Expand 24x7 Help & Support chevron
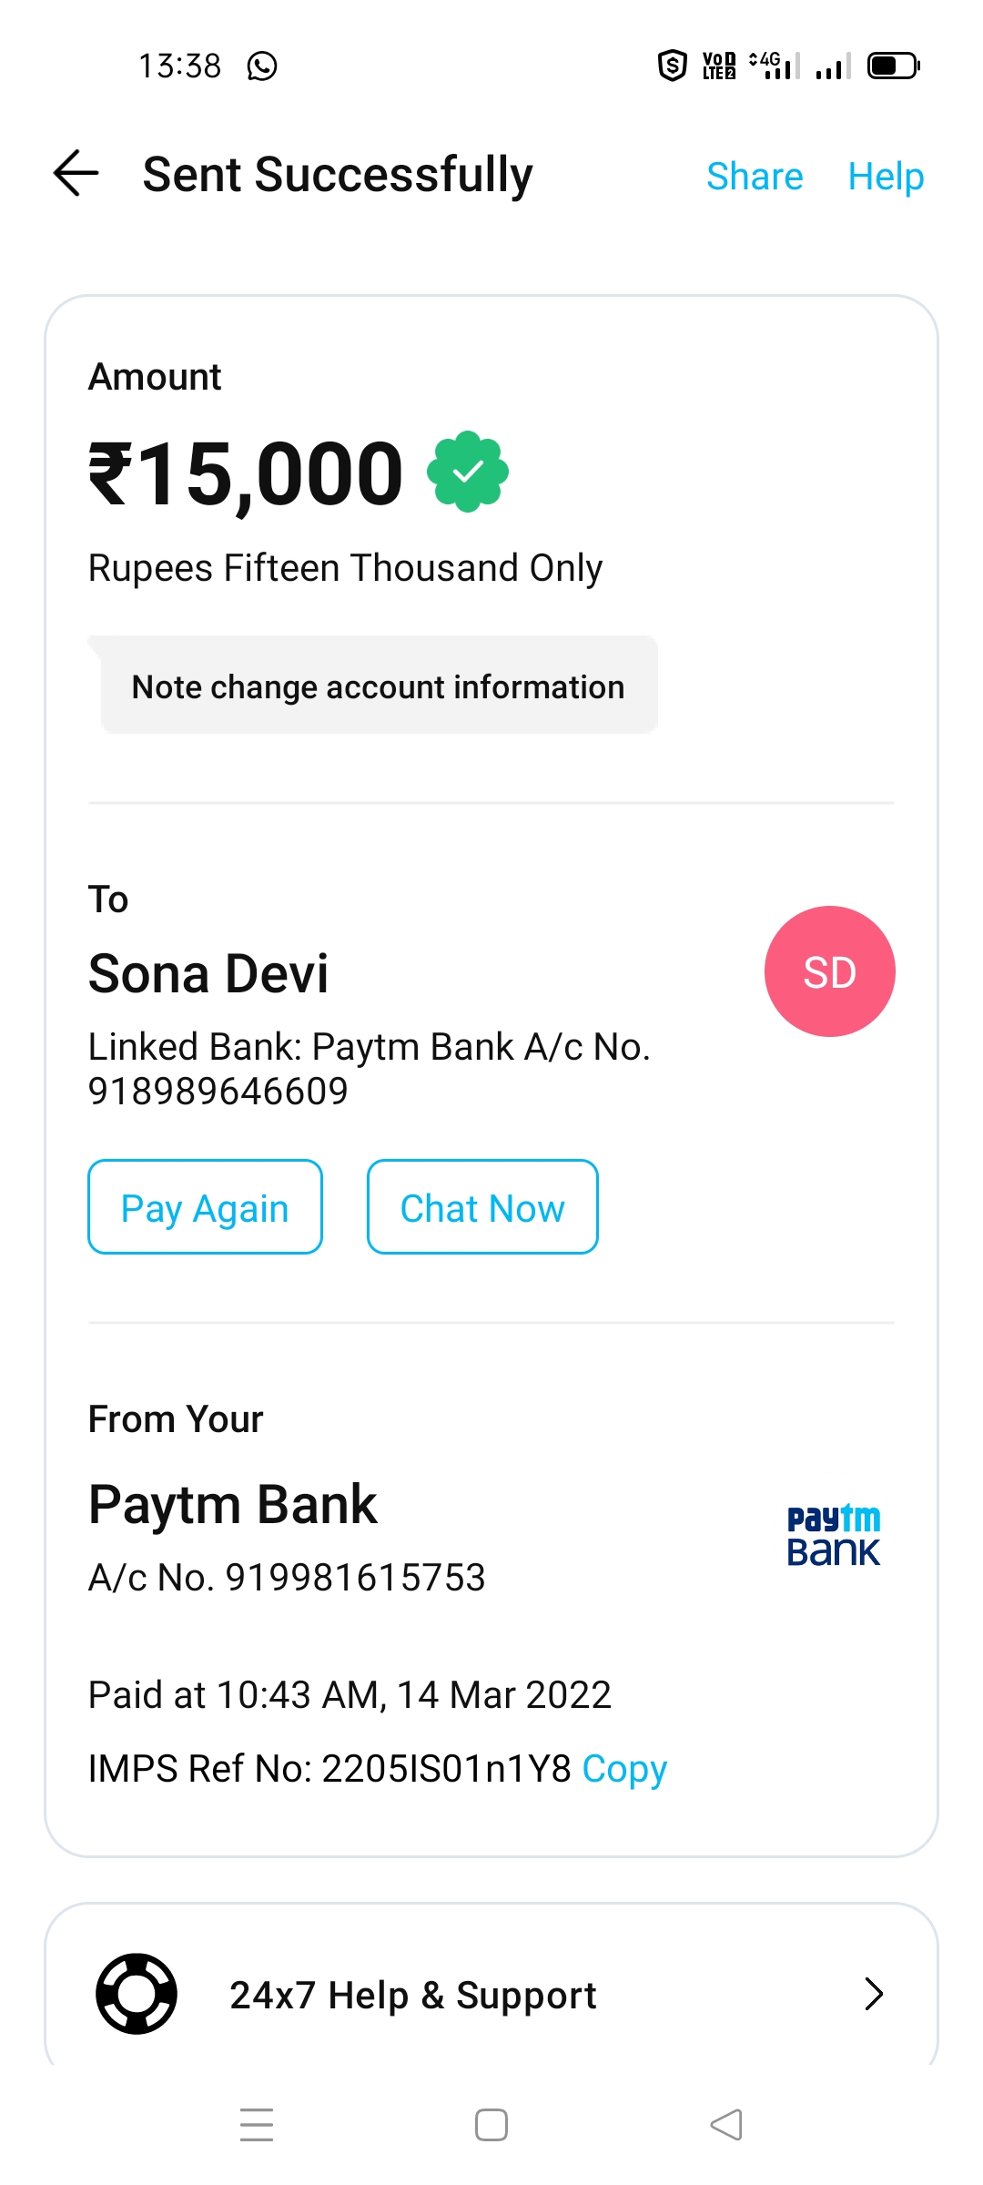Viewport: 983px width, 2185px height. [873, 1994]
